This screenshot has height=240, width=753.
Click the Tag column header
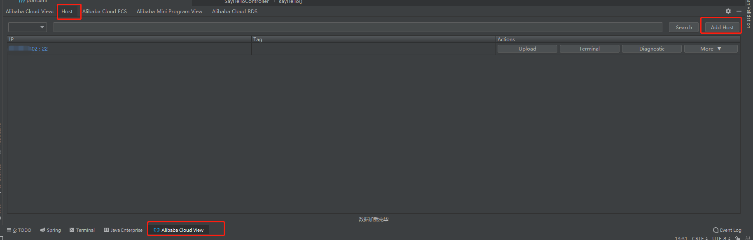(374, 39)
